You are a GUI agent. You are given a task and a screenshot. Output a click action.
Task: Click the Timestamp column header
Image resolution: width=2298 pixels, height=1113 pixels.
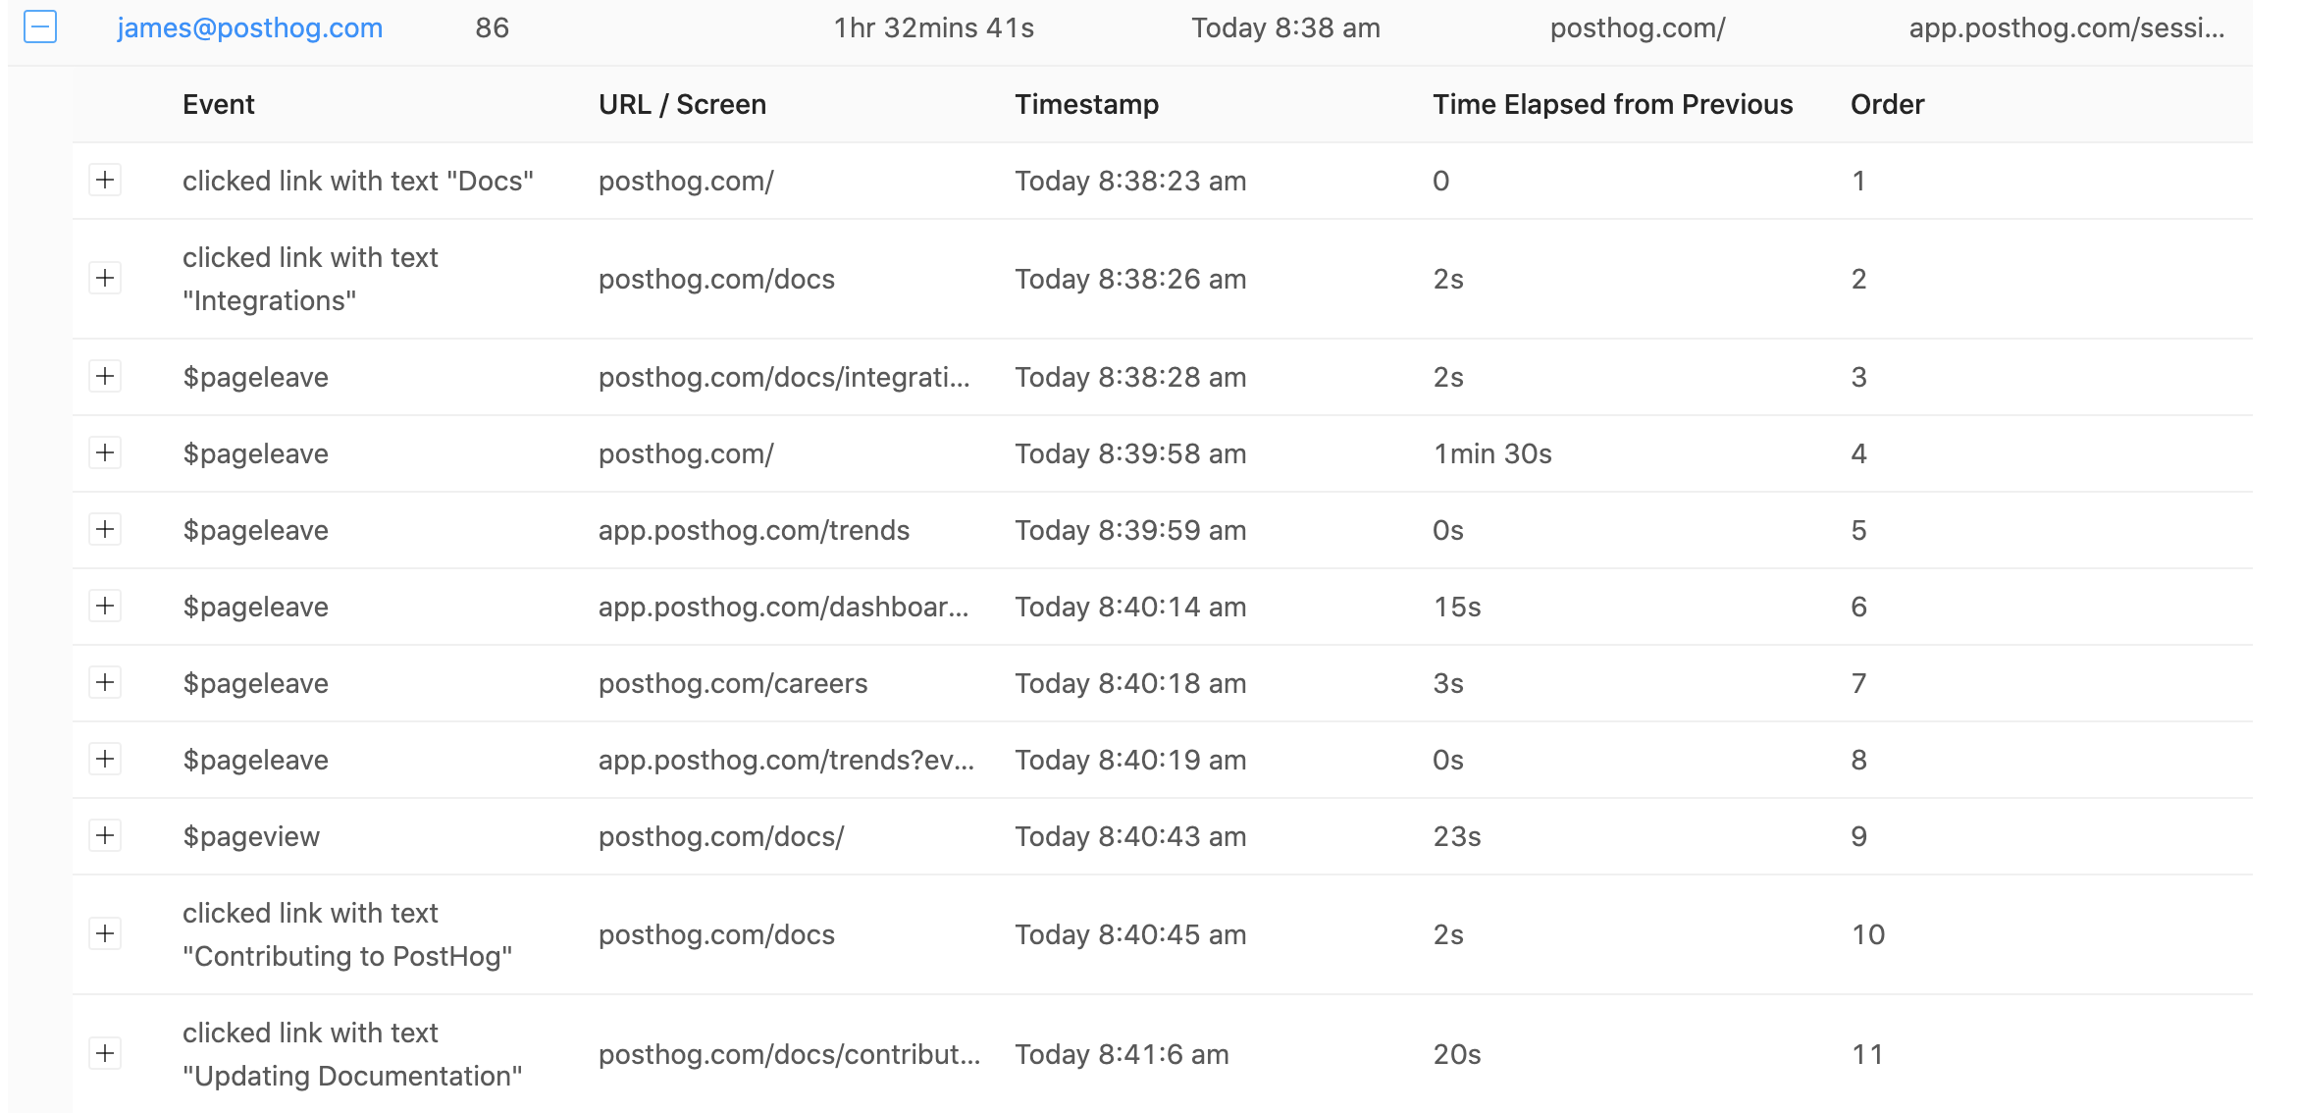coord(1086,104)
